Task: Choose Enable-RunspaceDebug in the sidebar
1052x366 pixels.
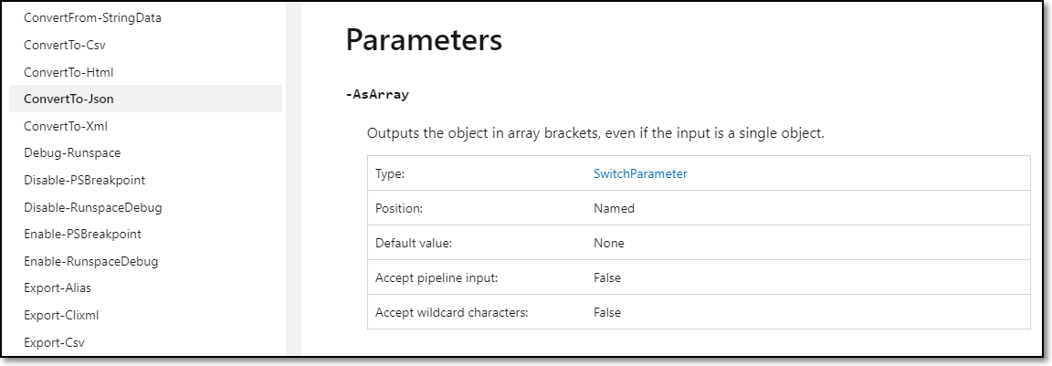Action: point(90,261)
